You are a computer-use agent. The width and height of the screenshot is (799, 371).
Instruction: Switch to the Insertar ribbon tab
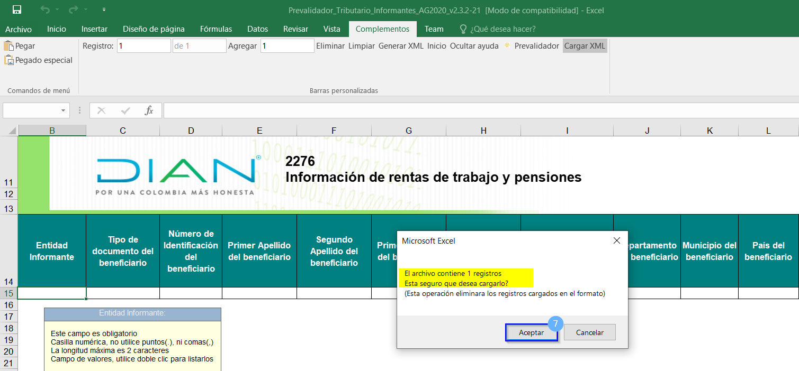[94, 29]
